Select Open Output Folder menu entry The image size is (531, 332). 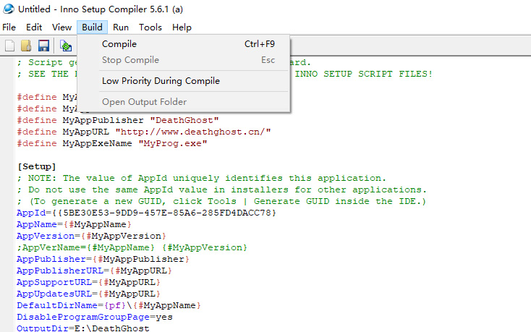coord(184,102)
